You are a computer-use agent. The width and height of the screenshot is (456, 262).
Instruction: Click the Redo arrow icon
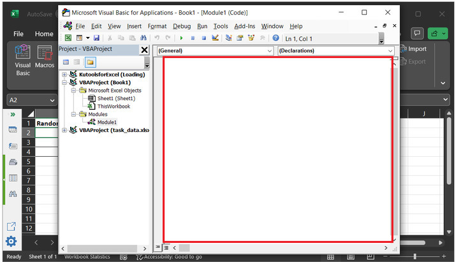click(x=168, y=38)
